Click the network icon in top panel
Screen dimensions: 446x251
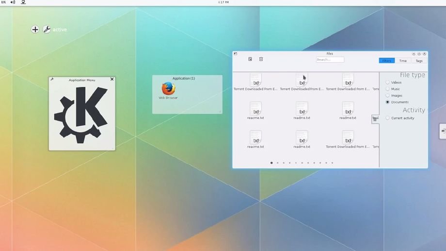(23, 2)
